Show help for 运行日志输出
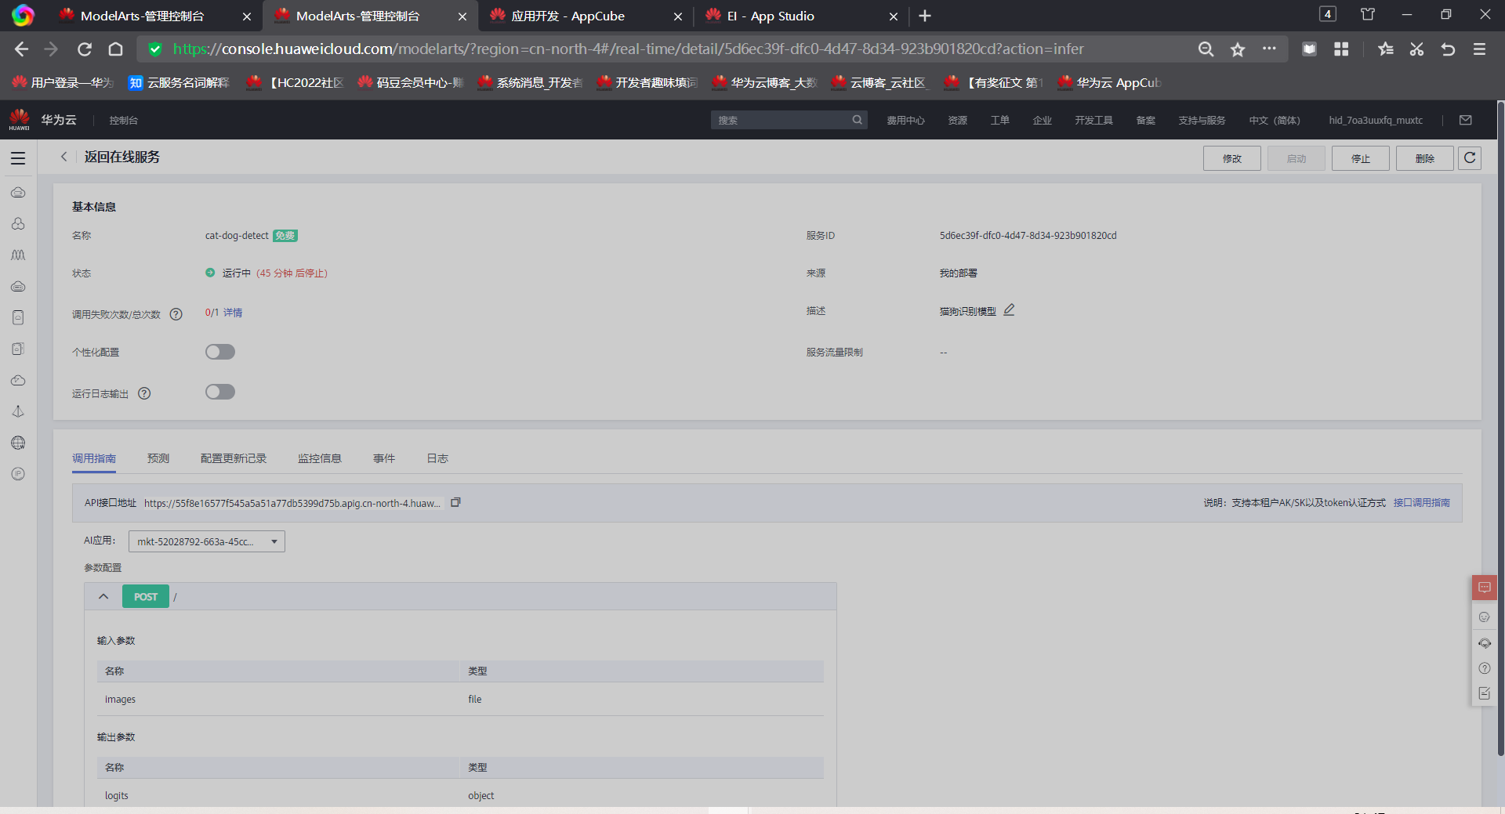This screenshot has width=1505, height=814. (144, 393)
